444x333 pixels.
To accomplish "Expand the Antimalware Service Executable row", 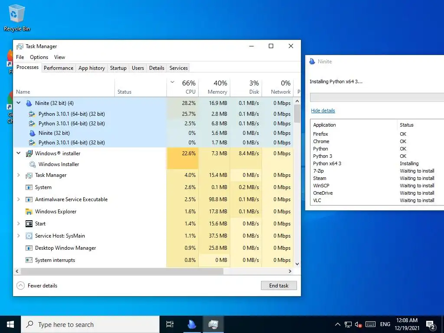I will (19, 199).
